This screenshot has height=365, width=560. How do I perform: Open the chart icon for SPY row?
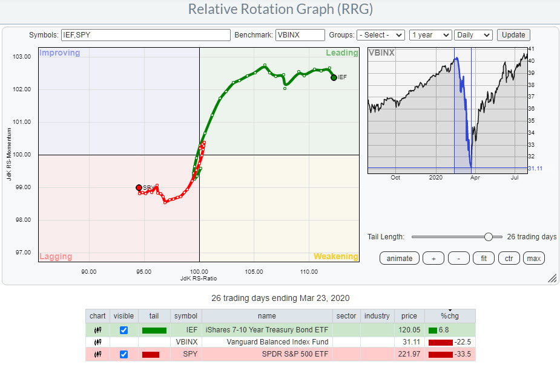click(x=97, y=354)
